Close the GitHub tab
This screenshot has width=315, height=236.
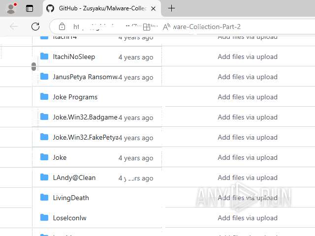[x=153, y=9]
